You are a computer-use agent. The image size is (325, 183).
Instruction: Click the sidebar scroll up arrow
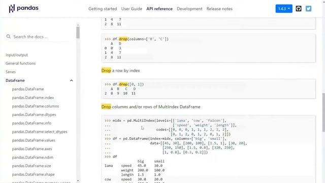pos(78,25)
